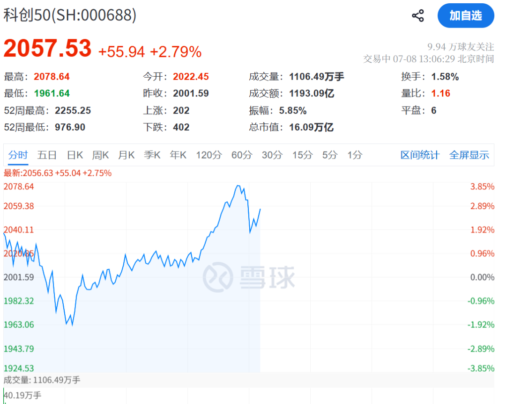Click 昨收 value 2001.59
This screenshot has height=404, width=506.
(191, 94)
